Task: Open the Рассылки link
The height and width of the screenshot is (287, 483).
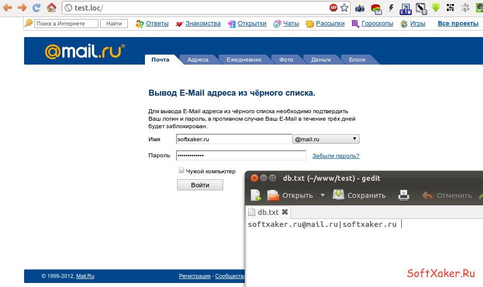Action: 330,24
